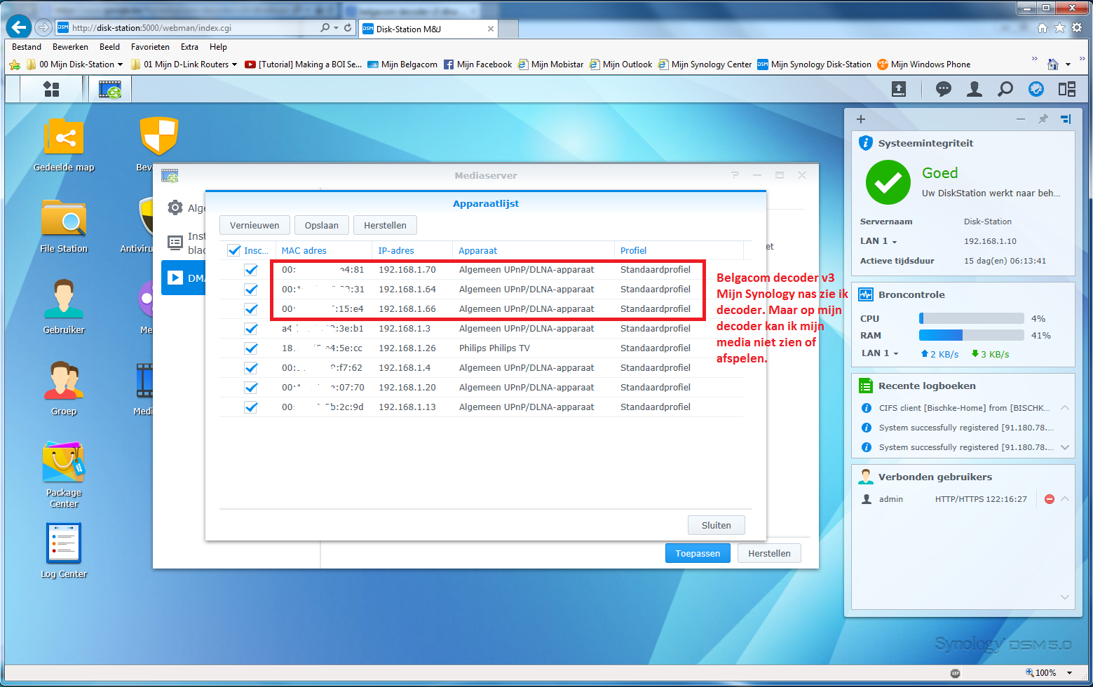Click the Sluiten button
The height and width of the screenshot is (687, 1093).
[x=716, y=525]
